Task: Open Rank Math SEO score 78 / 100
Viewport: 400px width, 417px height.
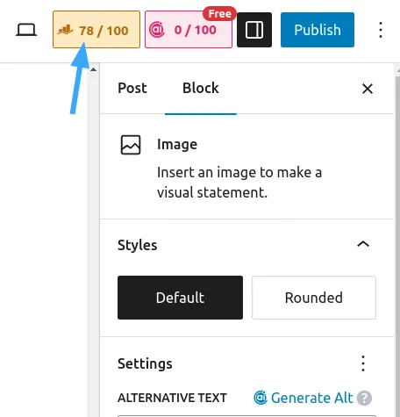Action: pyautogui.click(x=96, y=30)
